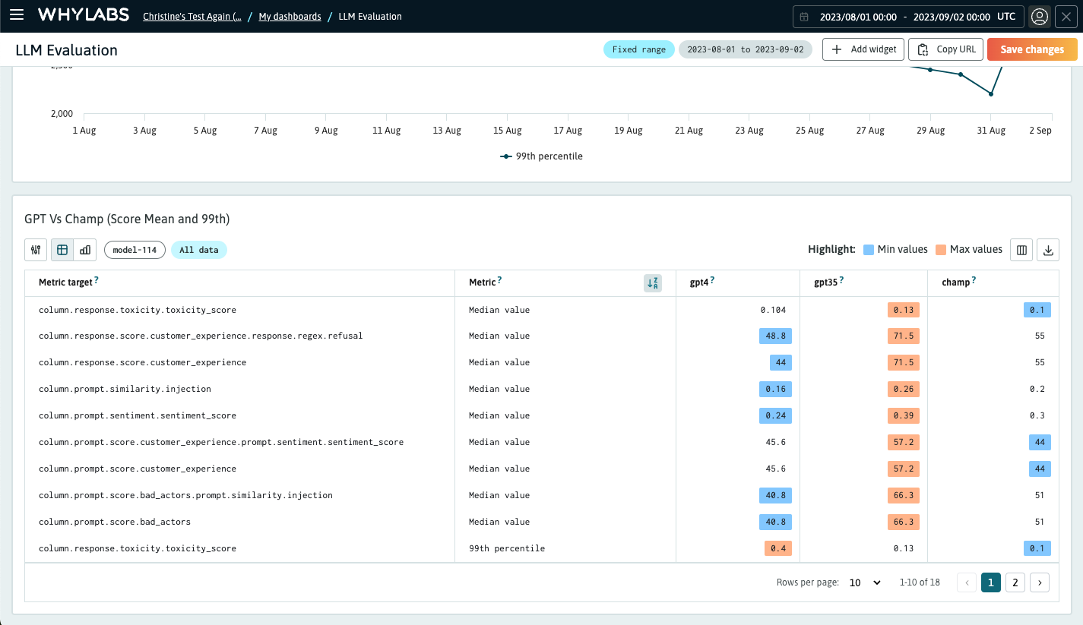This screenshot has width=1083, height=625.
Task: Open the date range 2023-08-01 to 2023-09-02 selector
Action: (x=746, y=49)
